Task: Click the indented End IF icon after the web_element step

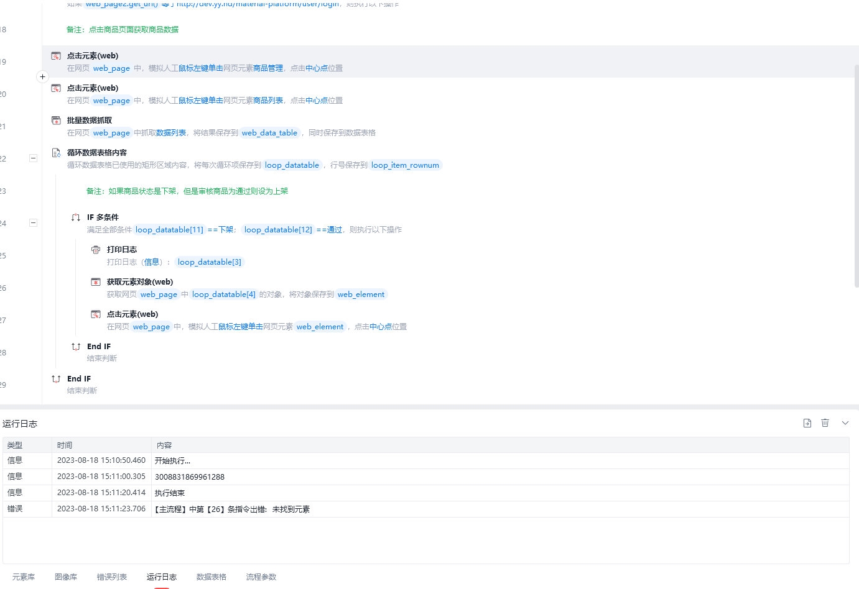Action: (76, 347)
